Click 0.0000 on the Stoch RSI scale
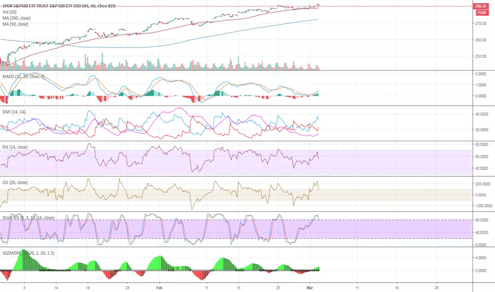 (481, 245)
